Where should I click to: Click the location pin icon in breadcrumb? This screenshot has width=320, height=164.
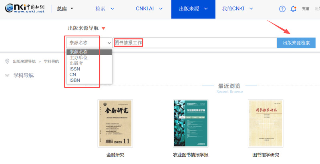pos(7,61)
